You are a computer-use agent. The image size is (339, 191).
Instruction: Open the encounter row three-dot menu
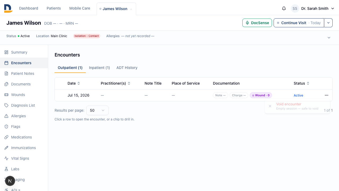[x=327, y=95]
